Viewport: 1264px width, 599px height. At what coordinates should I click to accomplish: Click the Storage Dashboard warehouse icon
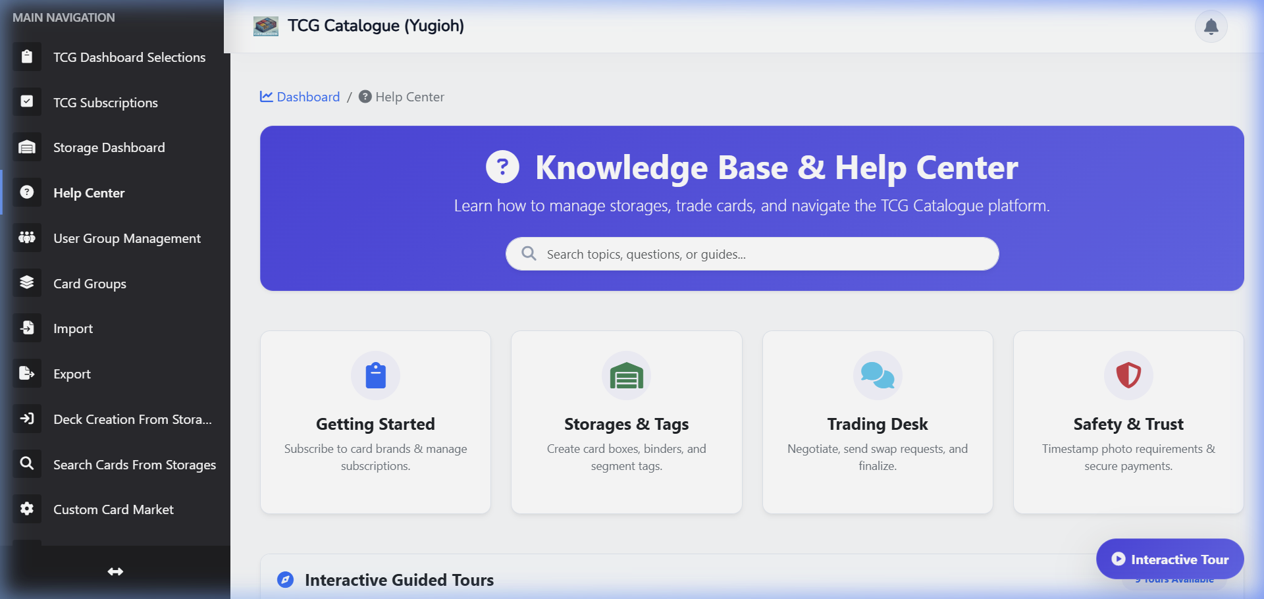(x=26, y=147)
